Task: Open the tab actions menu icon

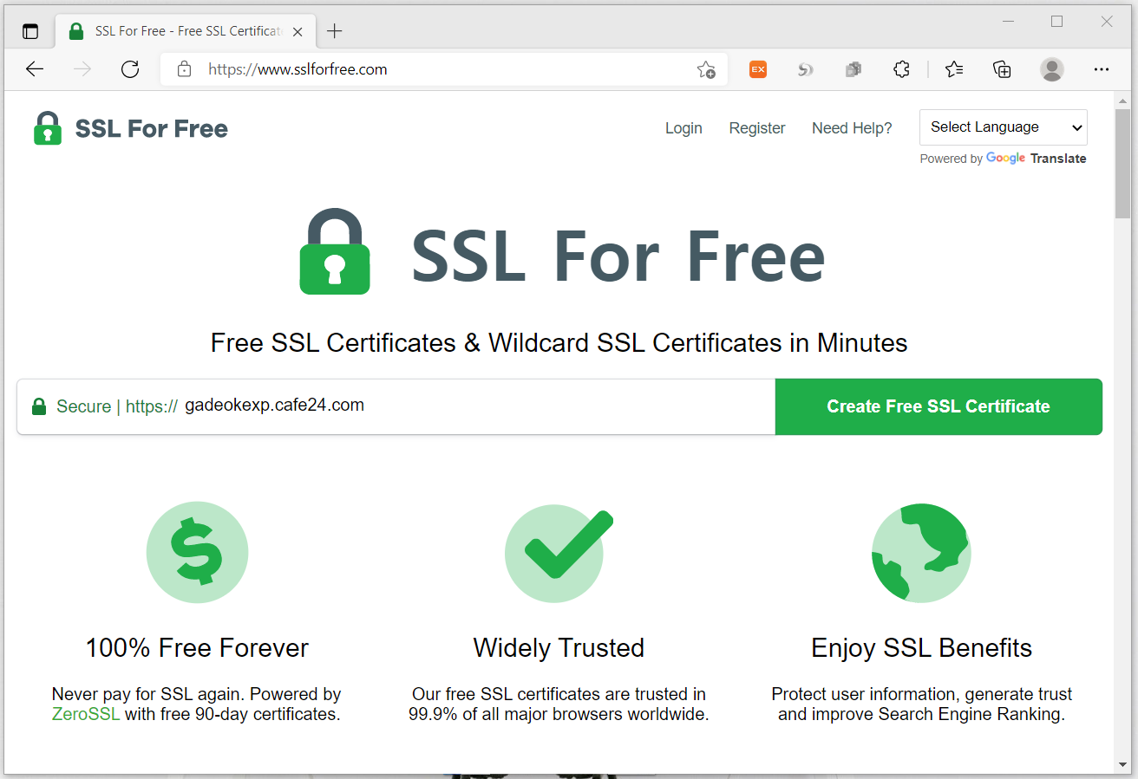Action: point(30,31)
